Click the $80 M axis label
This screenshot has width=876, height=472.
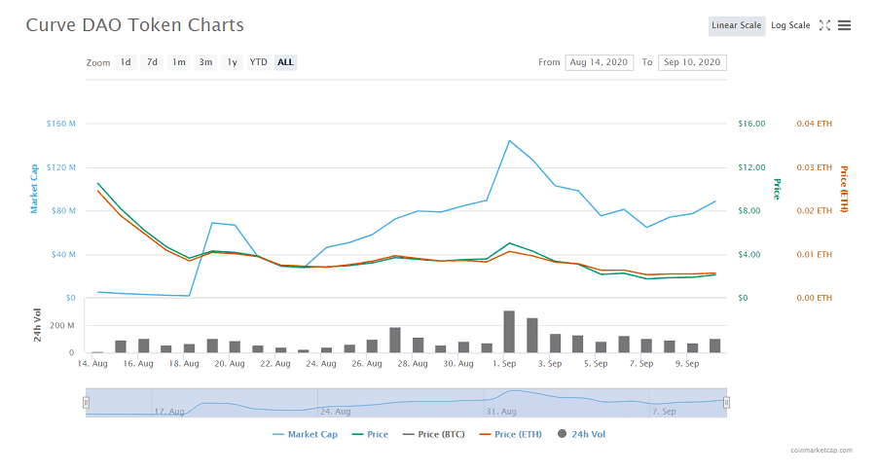coord(63,211)
